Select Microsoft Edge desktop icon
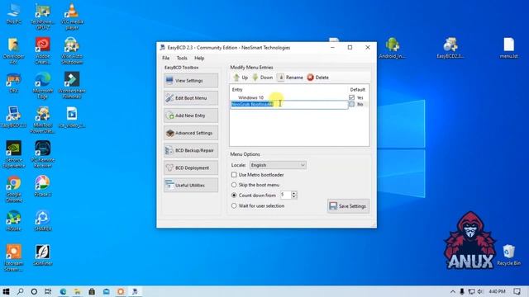 tap(43, 85)
